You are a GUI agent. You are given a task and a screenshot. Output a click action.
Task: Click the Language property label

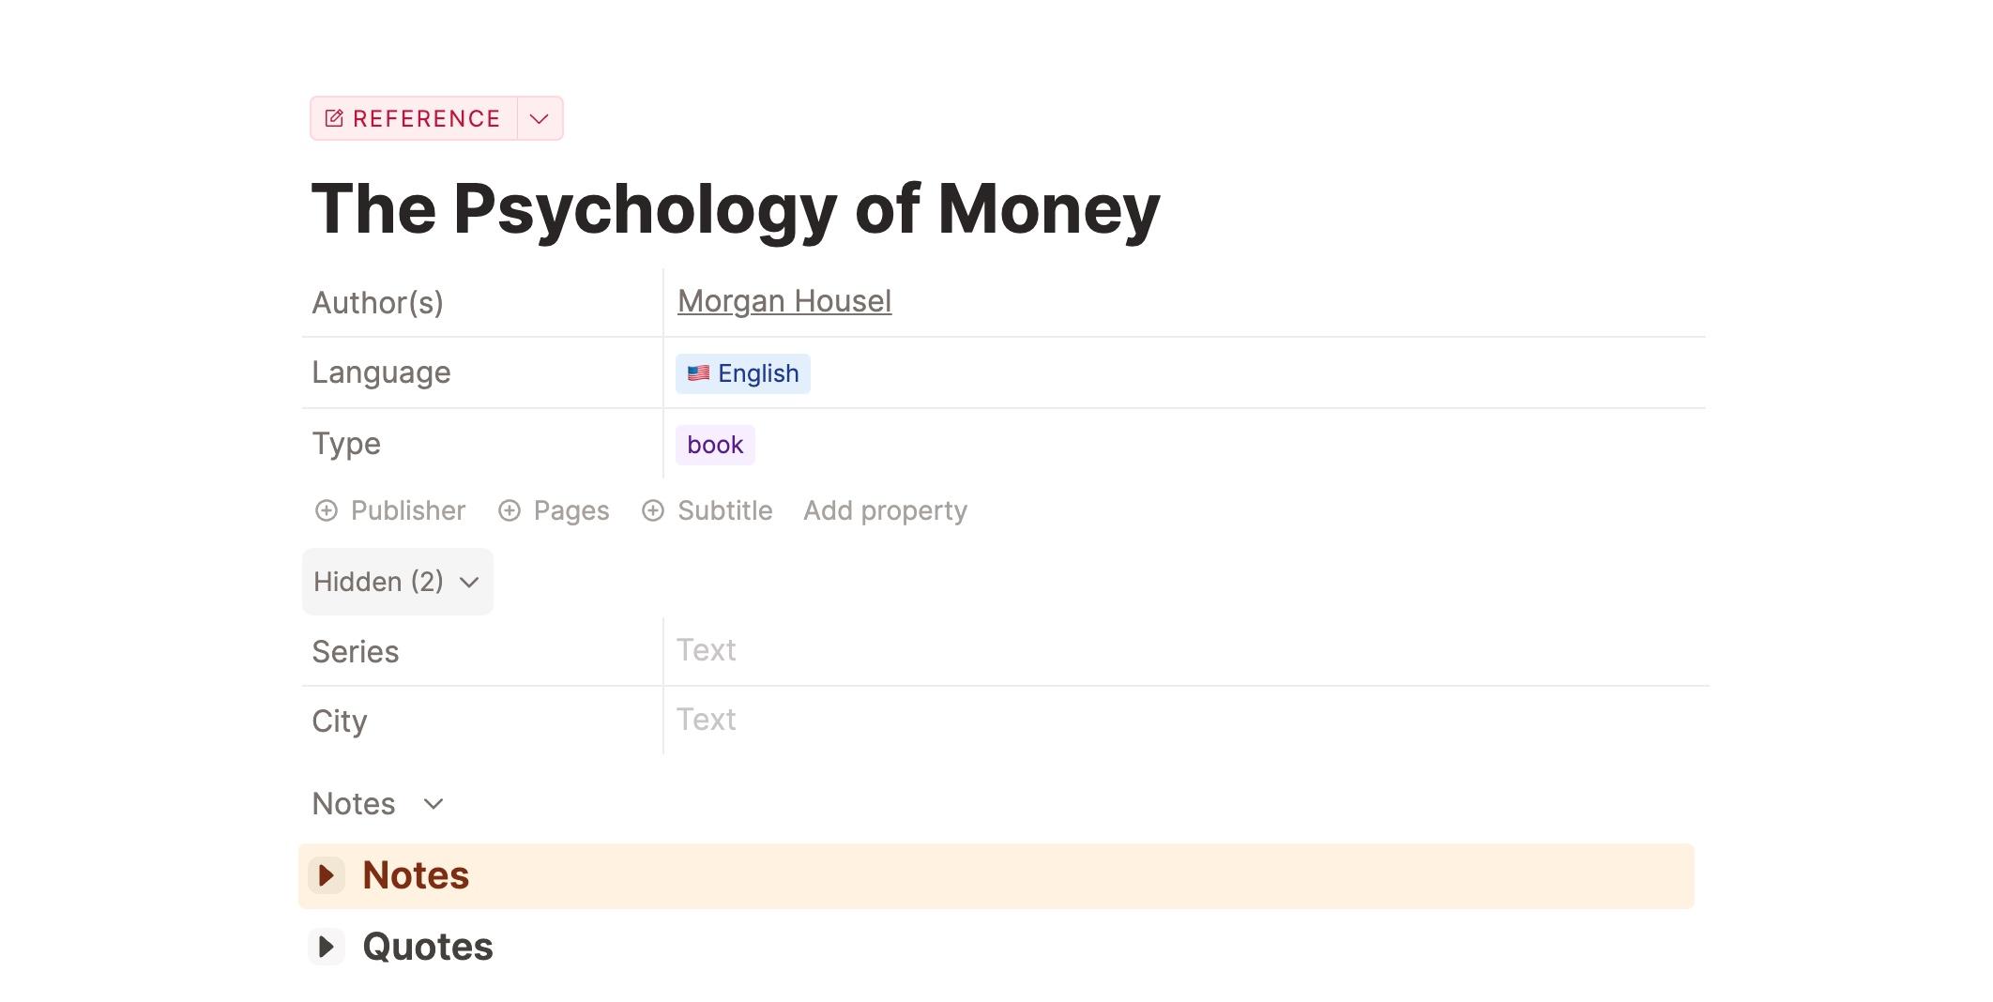click(381, 372)
